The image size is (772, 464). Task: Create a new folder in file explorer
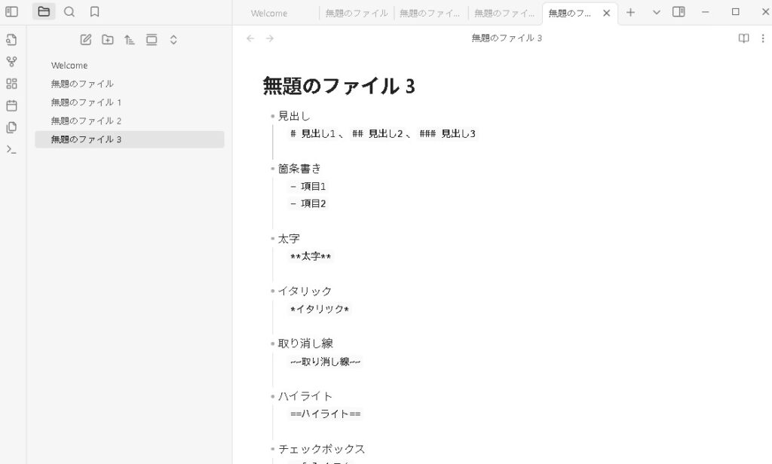108,40
